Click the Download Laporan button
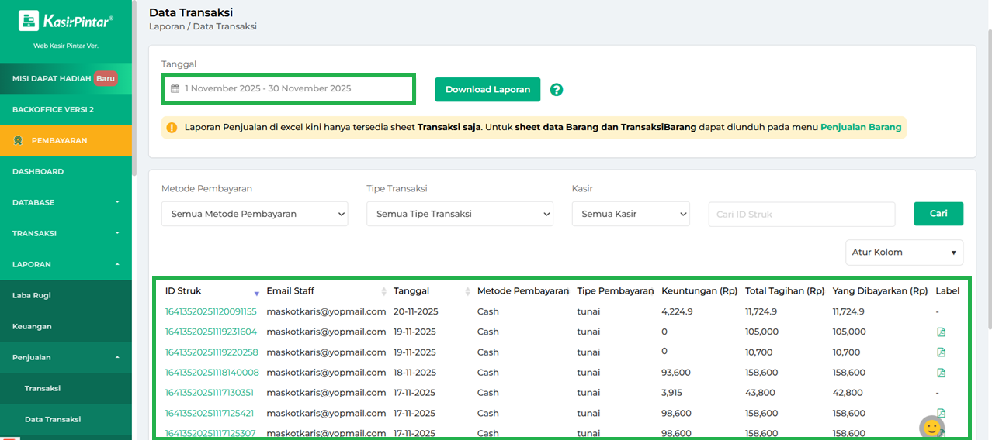This screenshot has width=992, height=440. pos(487,89)
